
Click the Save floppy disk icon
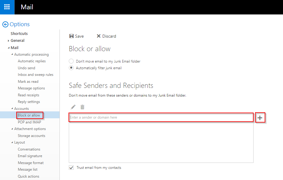point(72,36)
